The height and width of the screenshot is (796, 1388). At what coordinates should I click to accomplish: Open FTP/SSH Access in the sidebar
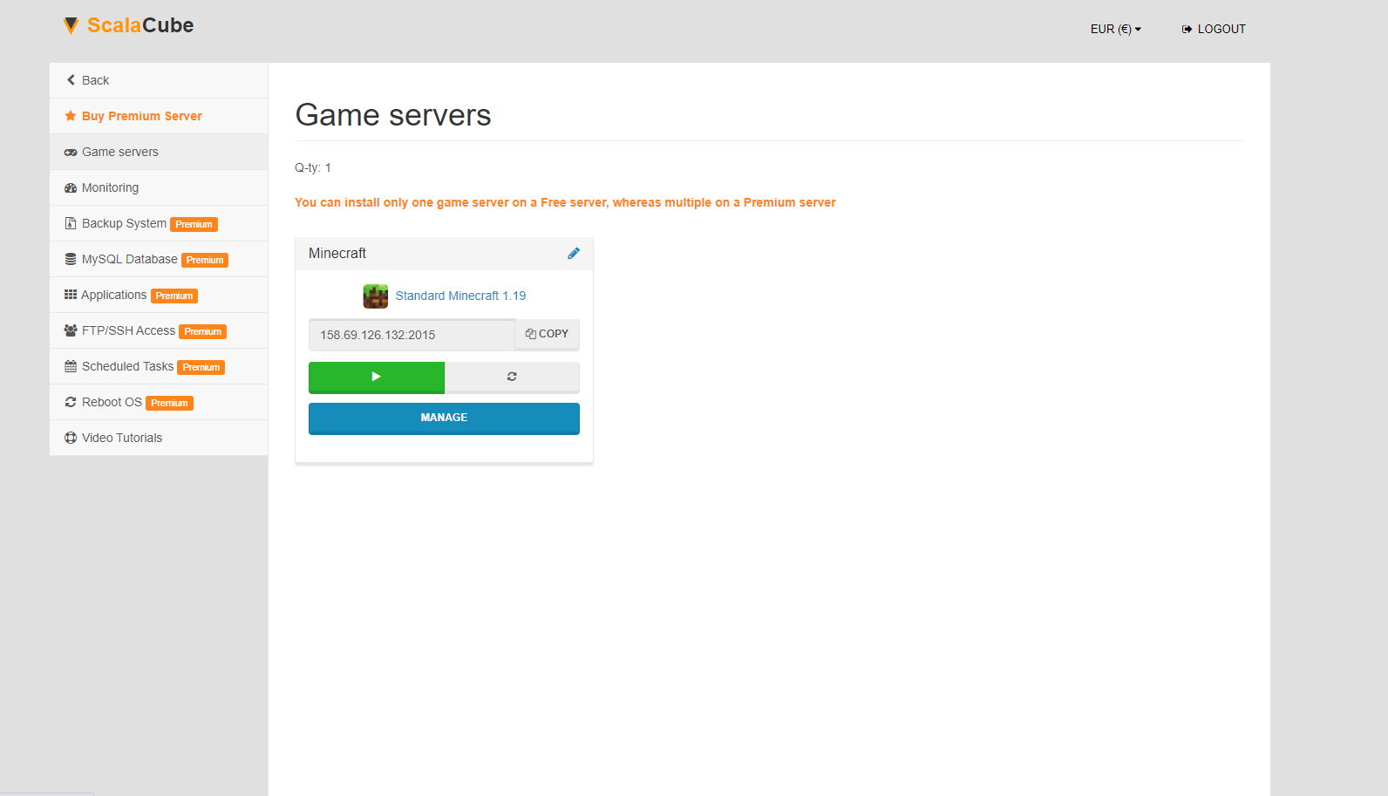159,330
